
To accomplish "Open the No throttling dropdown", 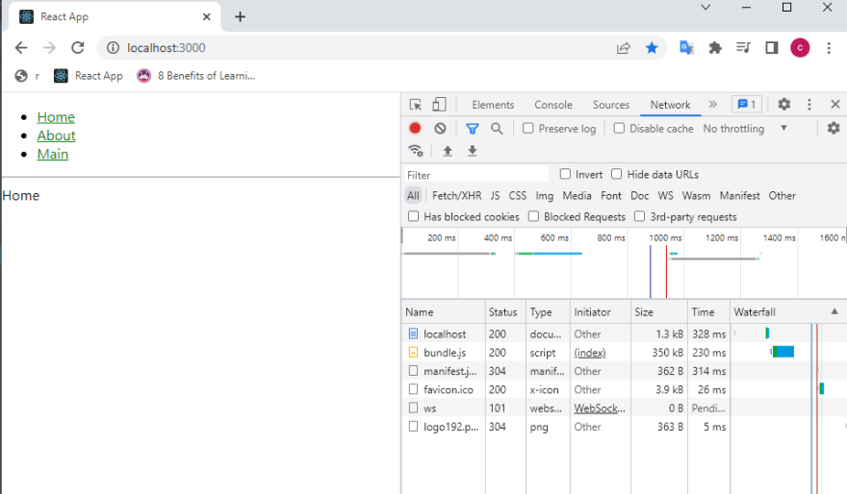I will pos(744,129).
